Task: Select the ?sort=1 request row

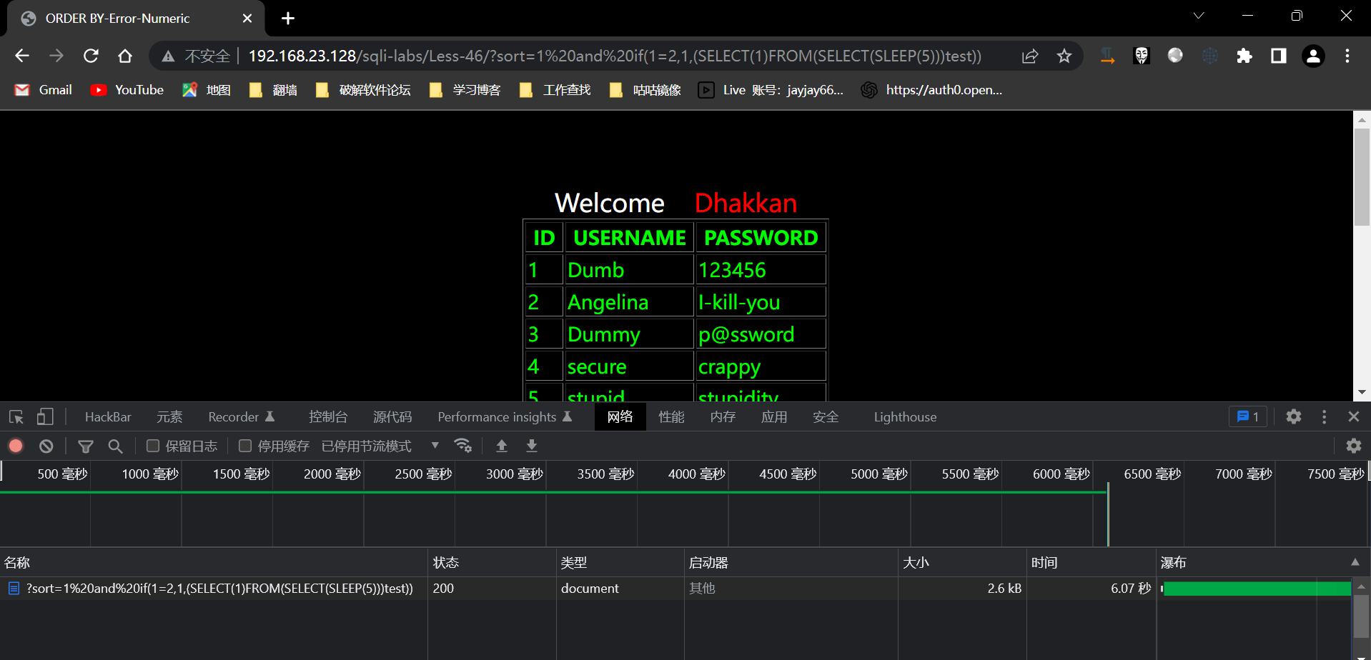Action: coord(219,589)
